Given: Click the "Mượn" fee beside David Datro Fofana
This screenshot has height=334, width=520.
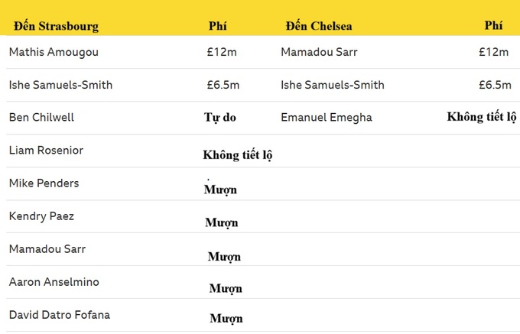Looking at the screenshot, I should [226, 319].
